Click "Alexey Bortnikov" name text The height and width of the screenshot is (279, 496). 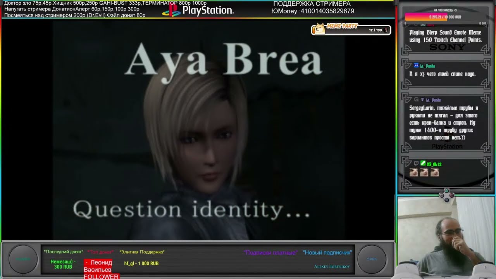(x=332, y=267)
